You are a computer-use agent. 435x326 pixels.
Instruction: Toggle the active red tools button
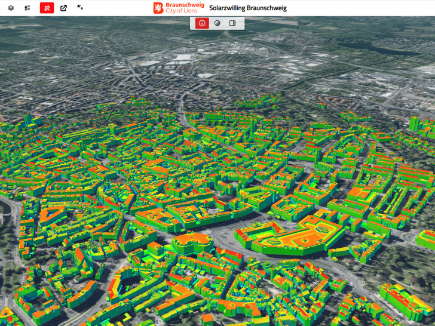tap(47, 8)
